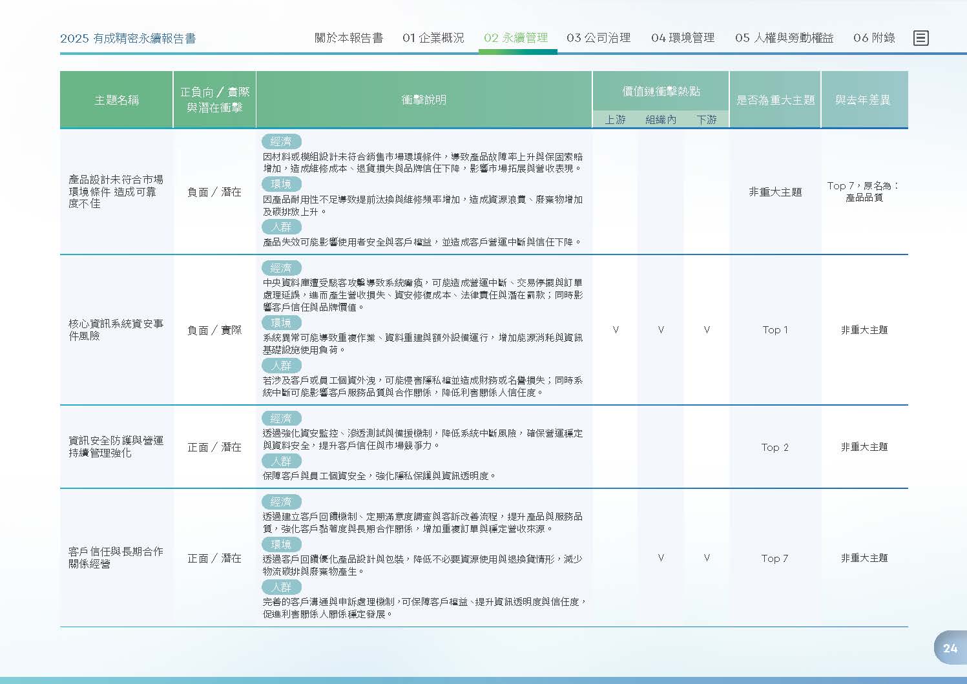Image resolution: width=967 pixels, height=684 pixels.
Task: Open 06 附錄 appendix tab
Action: pos(874,38)
